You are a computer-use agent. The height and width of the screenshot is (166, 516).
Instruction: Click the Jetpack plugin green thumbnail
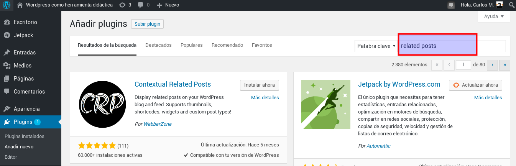tap(325, 104)
